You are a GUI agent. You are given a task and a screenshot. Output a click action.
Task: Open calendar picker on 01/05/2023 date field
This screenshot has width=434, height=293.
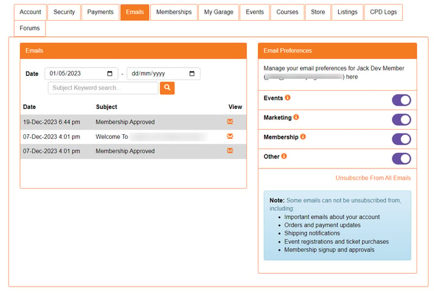109,74
